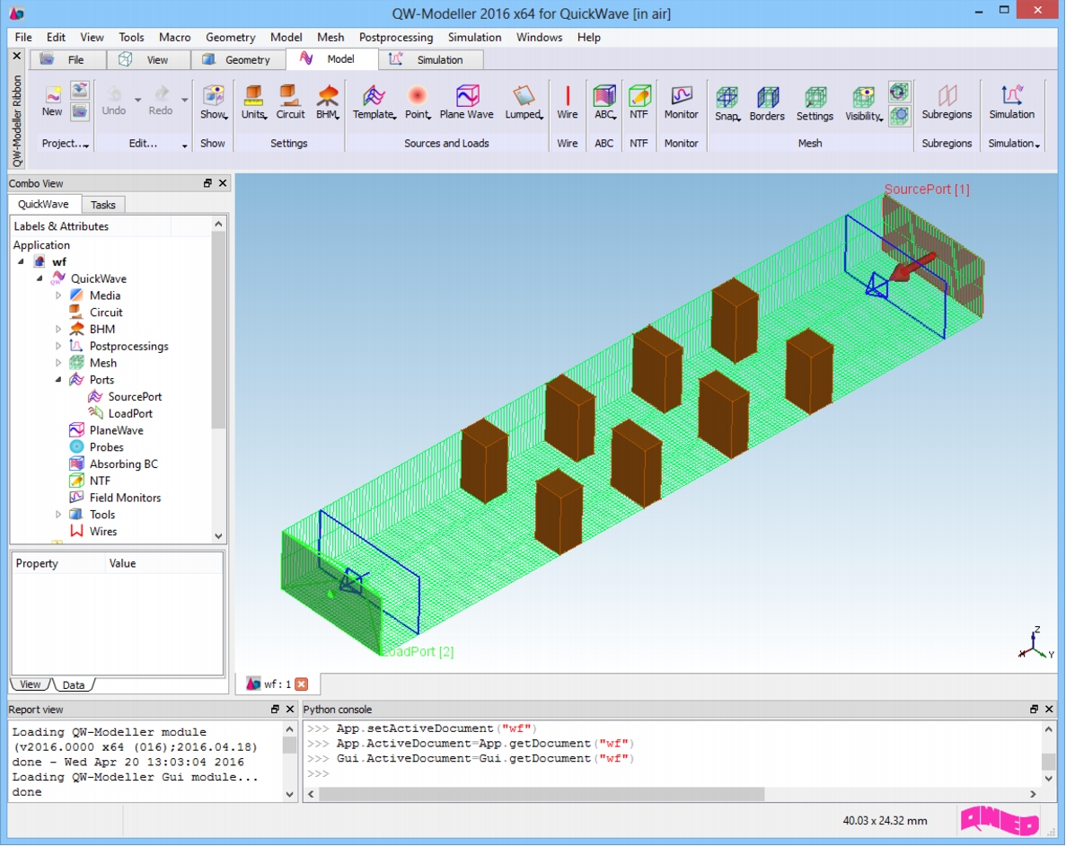Open the File menu
Viewport: 1066px width, 847px height.
(23, 38)
